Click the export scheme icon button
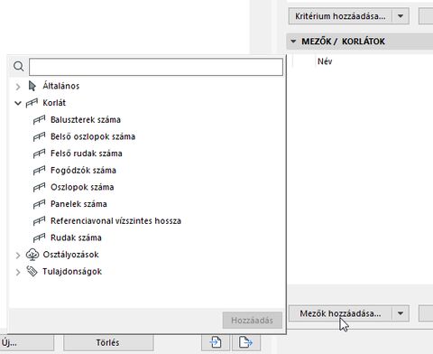The height and width of the screenshot is (354, 433). [x=245, y=342]
